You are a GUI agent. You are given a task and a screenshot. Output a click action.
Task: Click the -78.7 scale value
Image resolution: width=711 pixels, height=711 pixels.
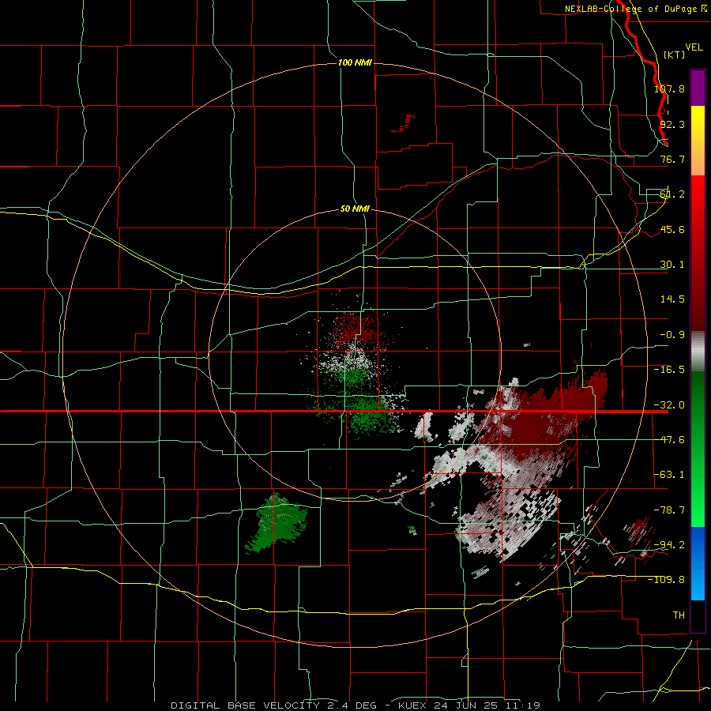coord(669,510)
